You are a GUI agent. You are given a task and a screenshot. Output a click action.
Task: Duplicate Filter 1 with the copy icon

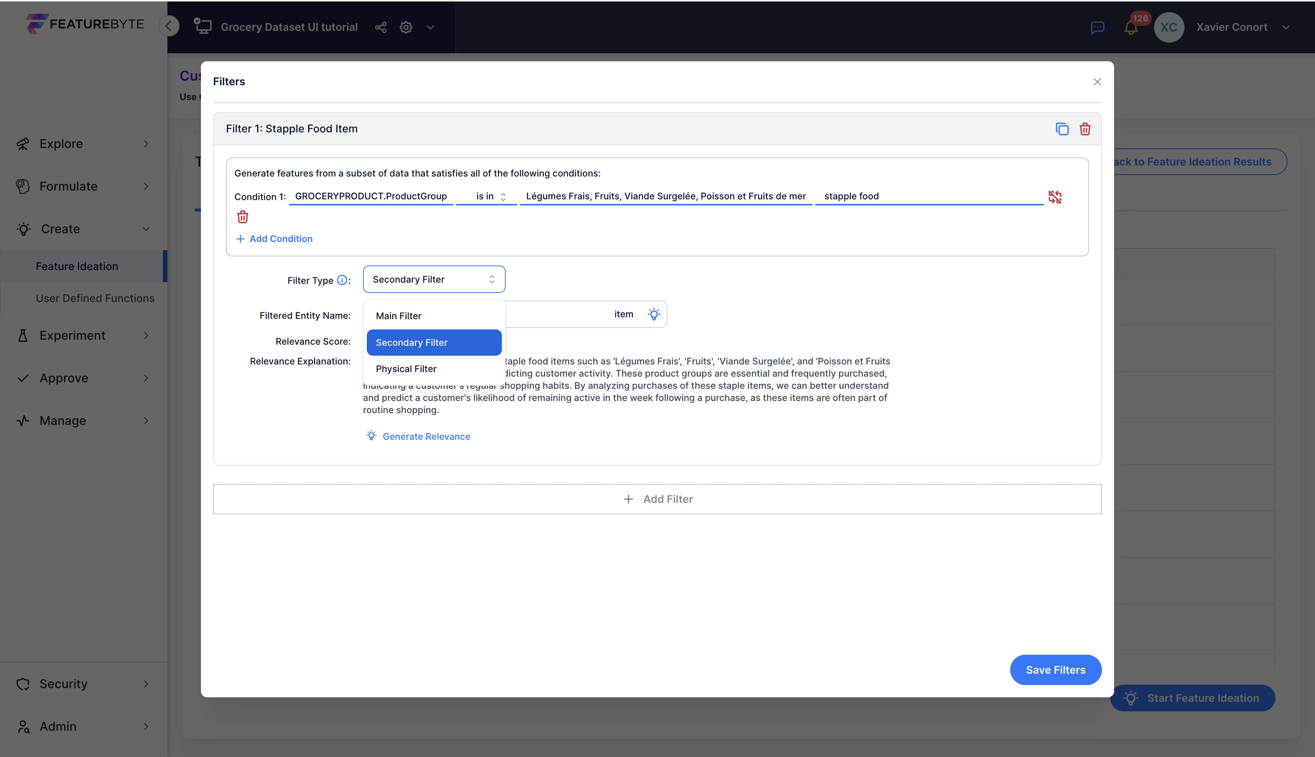click(x=1062, y=129)
